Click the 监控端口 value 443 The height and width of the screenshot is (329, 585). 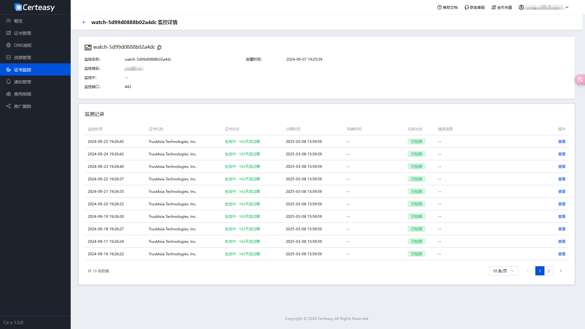[x=128, y=87]
